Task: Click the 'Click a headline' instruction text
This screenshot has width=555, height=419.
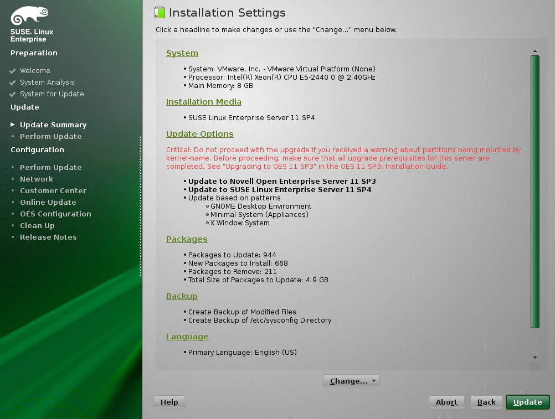Action: point(276,30)
